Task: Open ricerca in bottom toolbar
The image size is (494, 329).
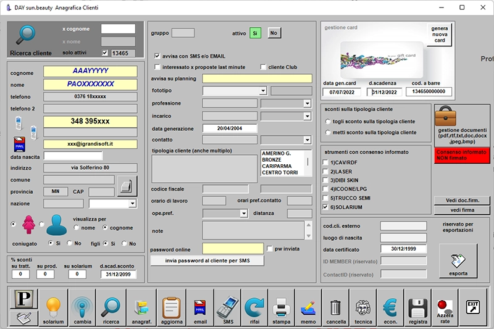Action: [111, 307]
